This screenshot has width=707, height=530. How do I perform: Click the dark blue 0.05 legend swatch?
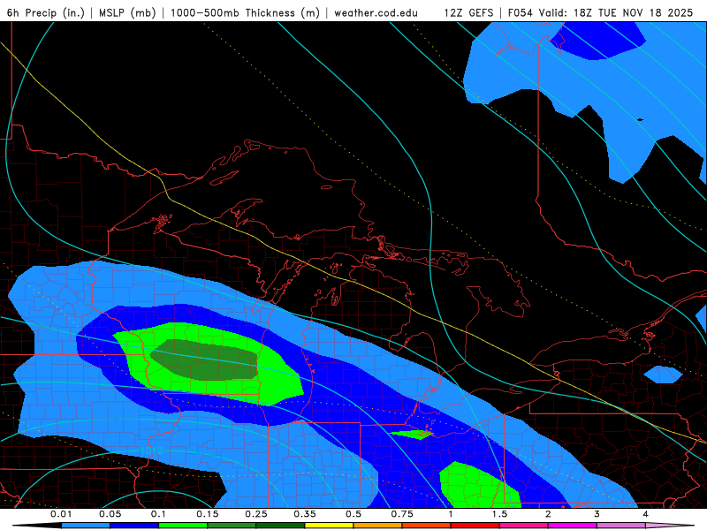point(134,526)
